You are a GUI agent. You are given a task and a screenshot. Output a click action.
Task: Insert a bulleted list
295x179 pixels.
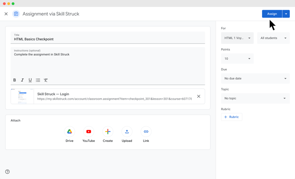click(38, 80)
